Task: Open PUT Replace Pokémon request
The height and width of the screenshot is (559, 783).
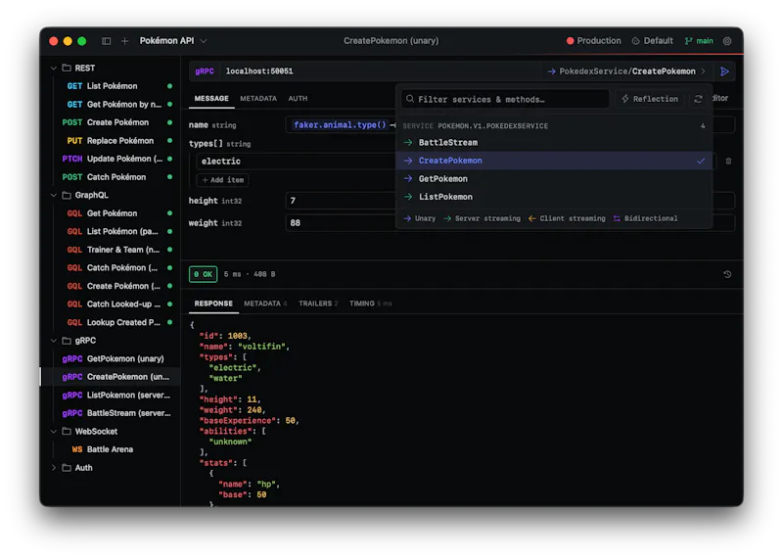Action: [113, 141]
